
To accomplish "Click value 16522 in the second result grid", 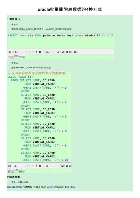I will (22, 172).
